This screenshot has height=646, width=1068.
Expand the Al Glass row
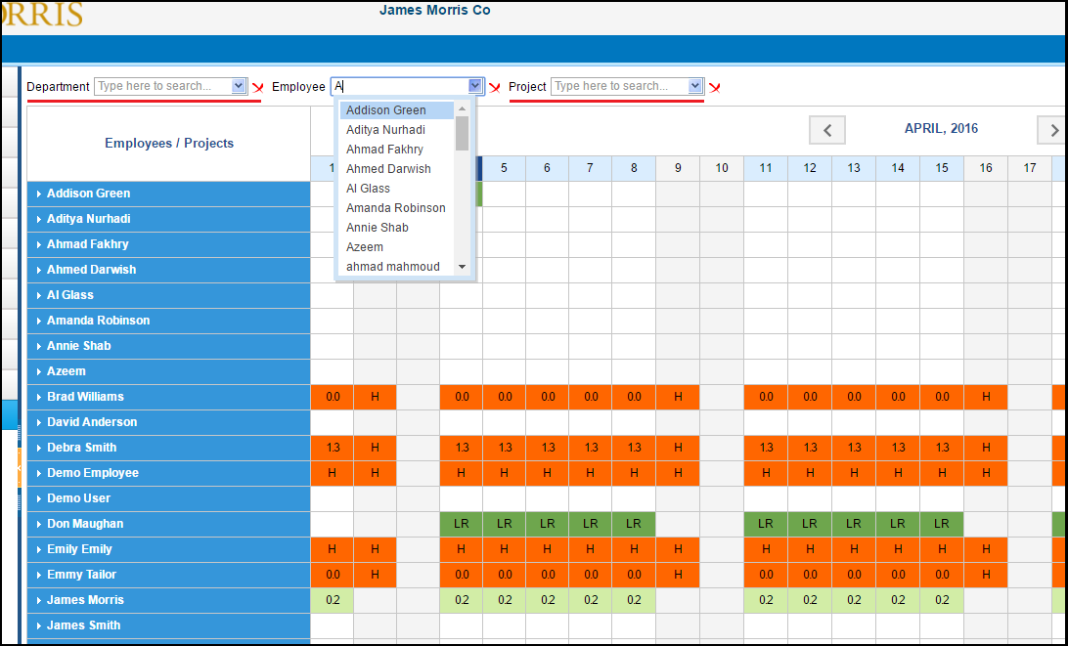tap(39, 295)
